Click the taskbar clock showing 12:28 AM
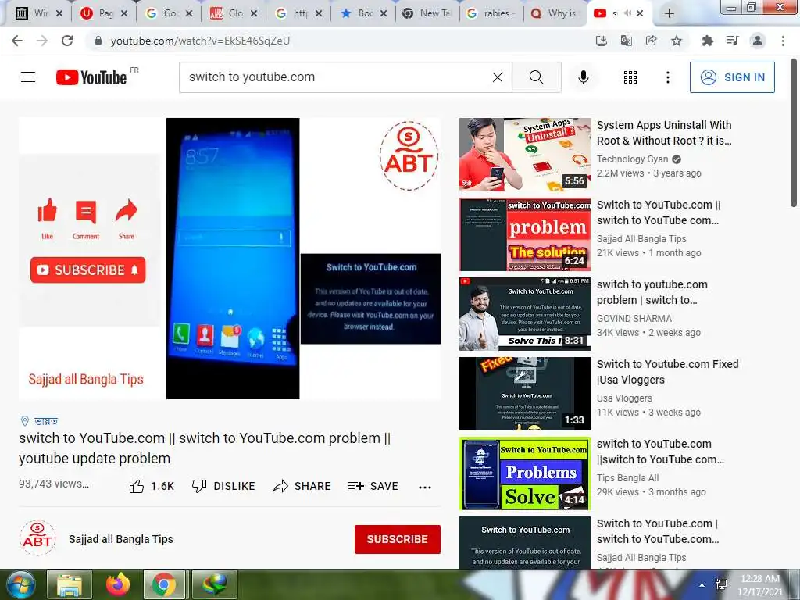The width and height of the screenshot is (800, 600). coord(760,585)
